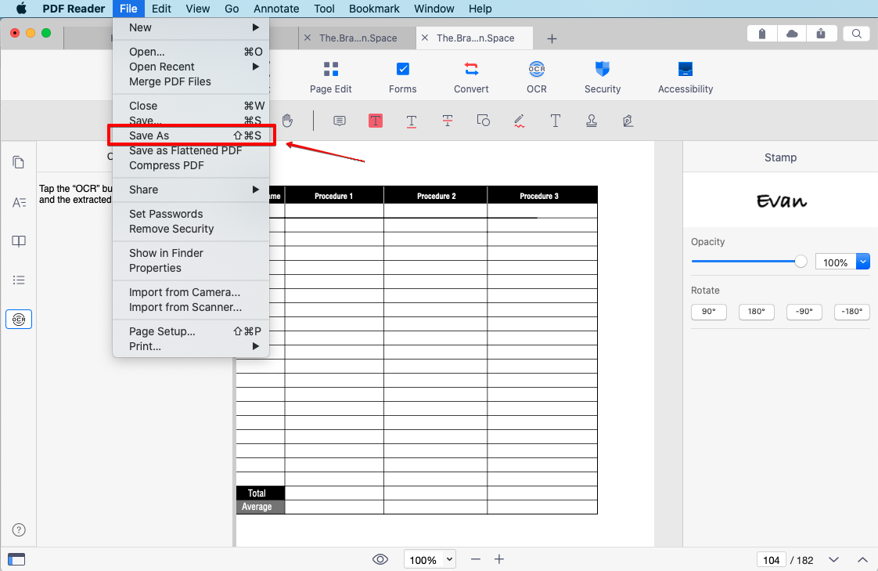The height and width of the screenshot is (571, 878).
Task: Close the rightmost The.Bra...n.Space tab
Action: click(424, 38)
